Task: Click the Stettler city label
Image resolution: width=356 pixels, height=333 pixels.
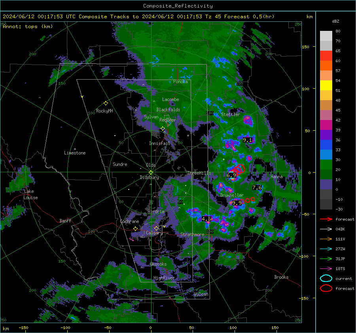Action: coord(231,114)
